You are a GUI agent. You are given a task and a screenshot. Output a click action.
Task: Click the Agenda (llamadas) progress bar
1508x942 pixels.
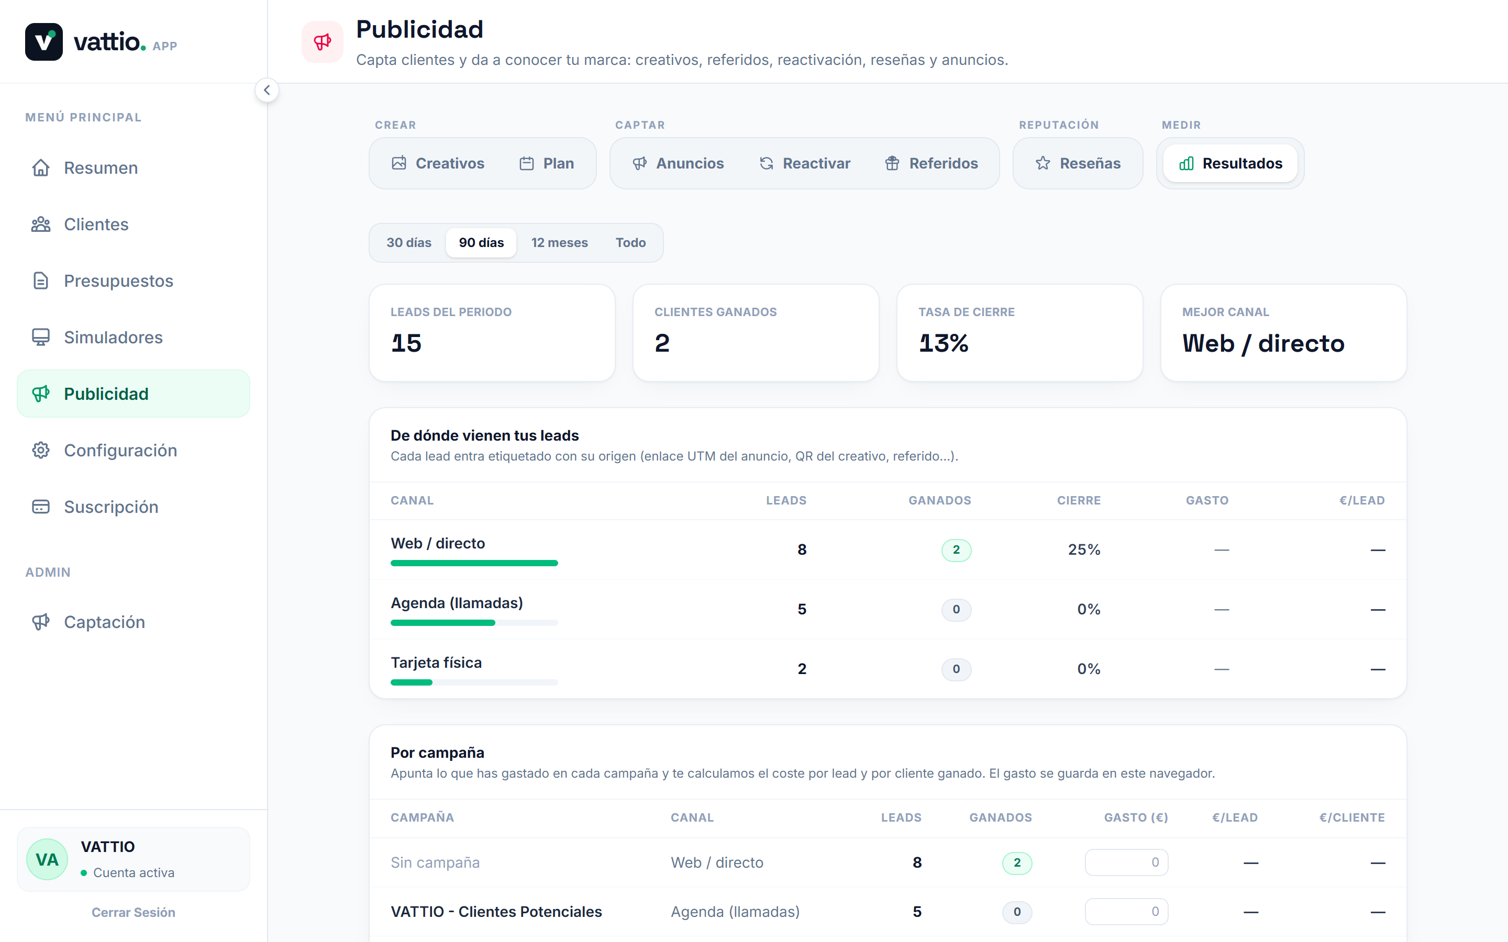click(x=474, y=623)
